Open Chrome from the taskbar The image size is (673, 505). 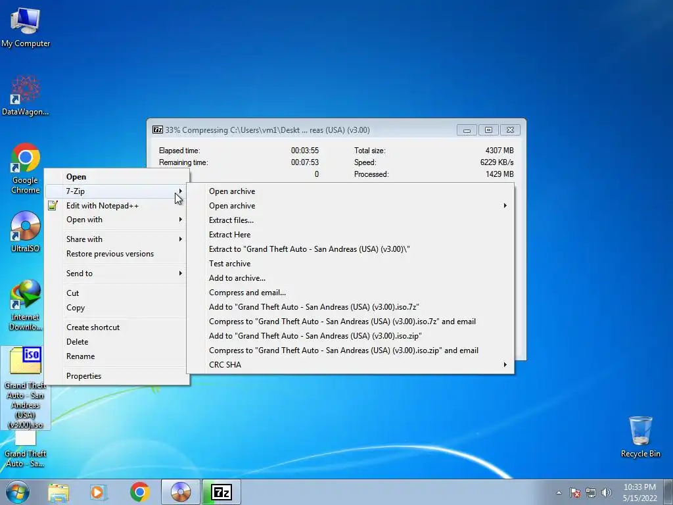(139, 492)
